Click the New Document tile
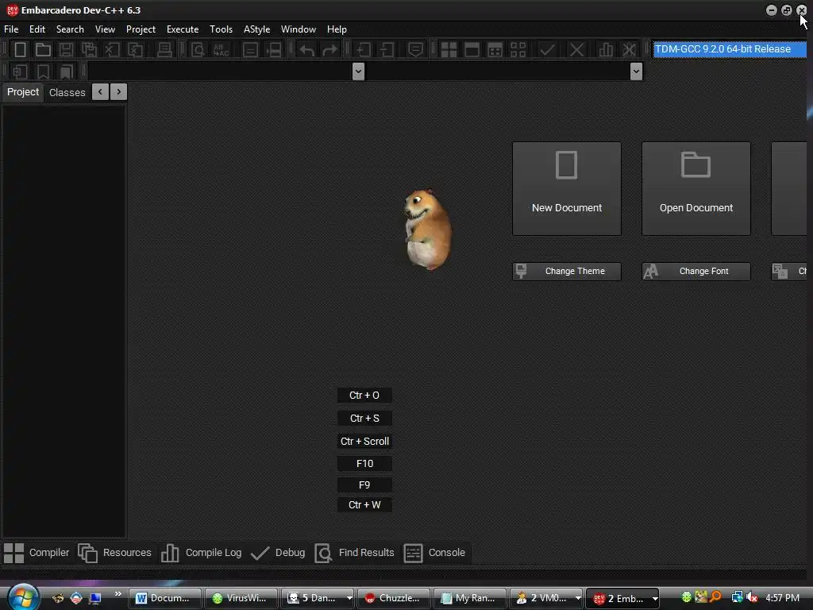Screen dimensions: 813x610 (567, 189)
